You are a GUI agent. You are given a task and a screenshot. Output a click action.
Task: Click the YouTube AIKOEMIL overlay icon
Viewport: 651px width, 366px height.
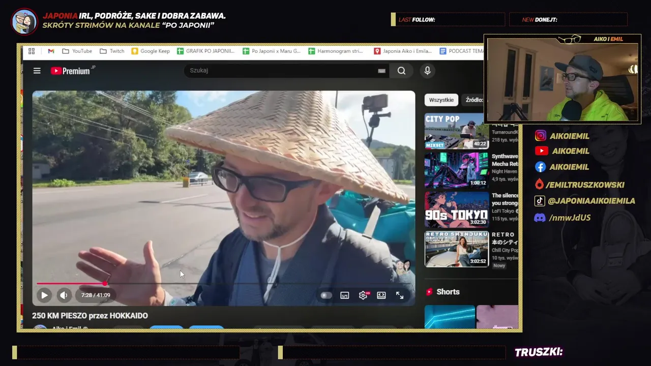coord(541,151)
